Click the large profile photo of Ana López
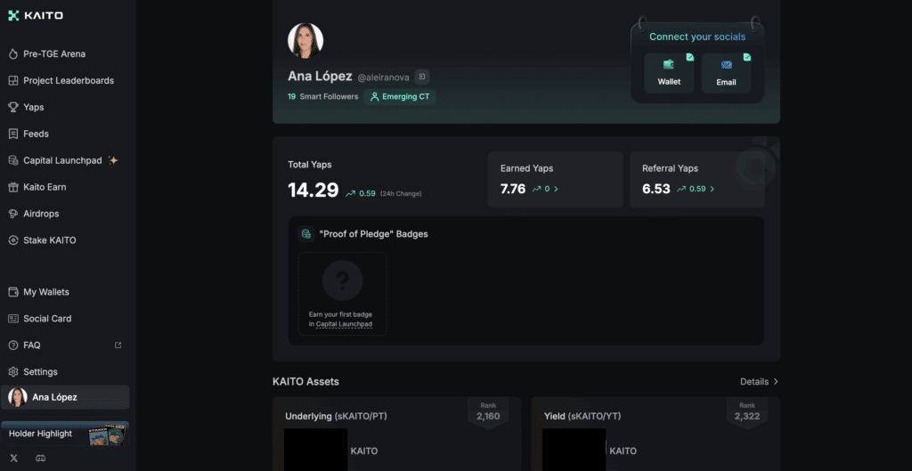Image resolution: width=912 pixels, height=471 pixels. (305, 41)
